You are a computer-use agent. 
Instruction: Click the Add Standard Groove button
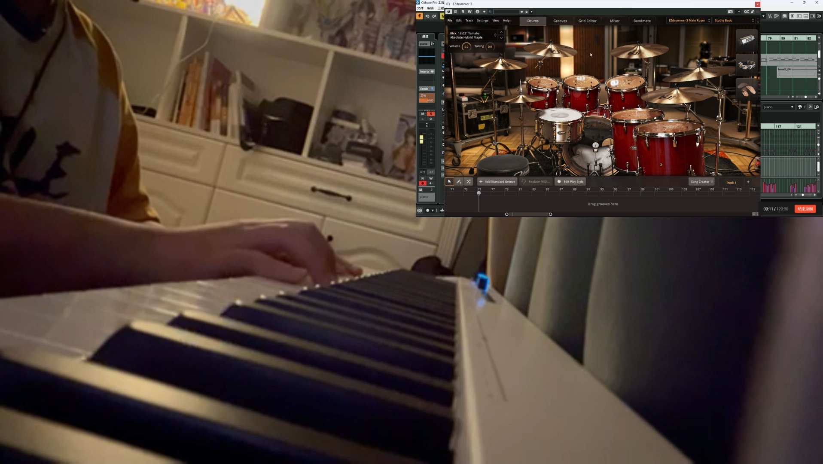[x=497, y=182]
